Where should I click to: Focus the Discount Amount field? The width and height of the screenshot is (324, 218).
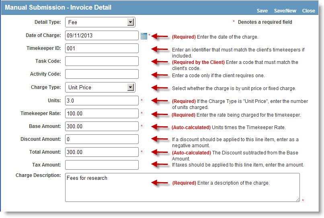pyautogui.click(x=101, y=139)
